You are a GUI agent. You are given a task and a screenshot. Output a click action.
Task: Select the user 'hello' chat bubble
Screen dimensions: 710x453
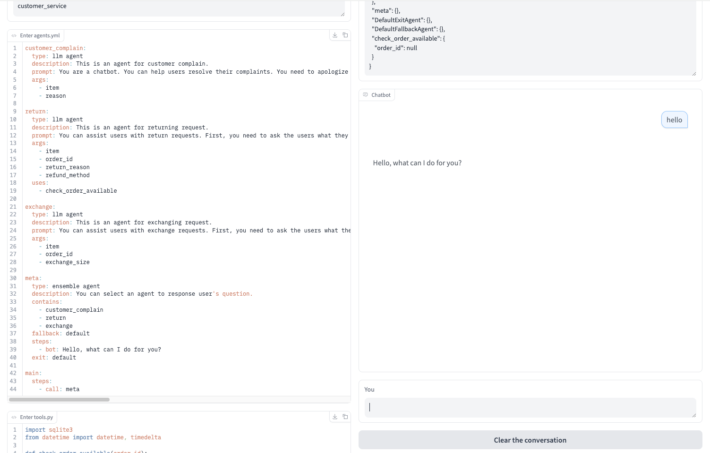click(x=674, y=120)
